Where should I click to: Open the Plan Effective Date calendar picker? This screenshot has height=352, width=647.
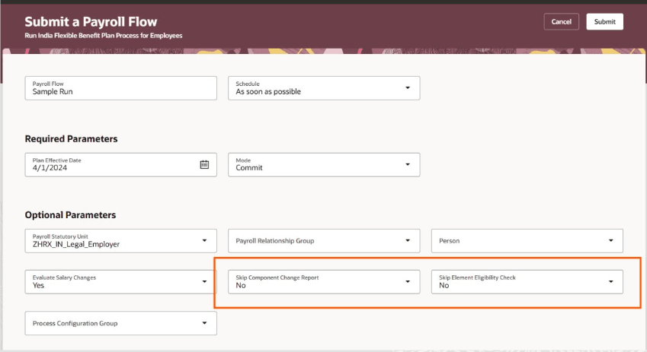point(204,165)
